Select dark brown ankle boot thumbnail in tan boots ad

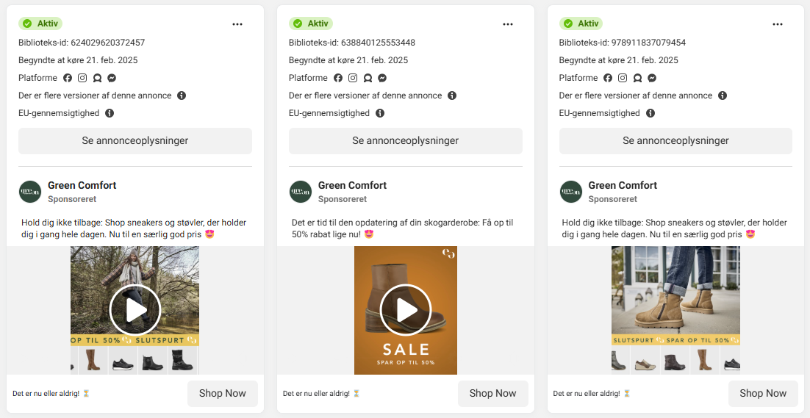(x=675, y=360)
